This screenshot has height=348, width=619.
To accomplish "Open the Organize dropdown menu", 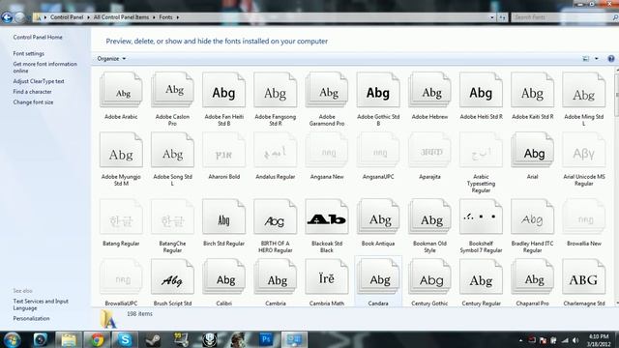I will coord(111,58).
